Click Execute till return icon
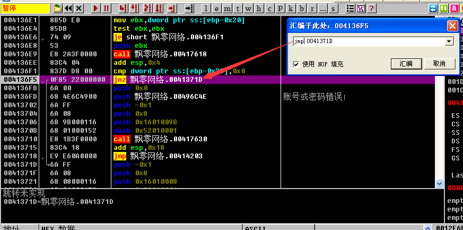Viewport: 463px width, 230px height. point(171,8)
